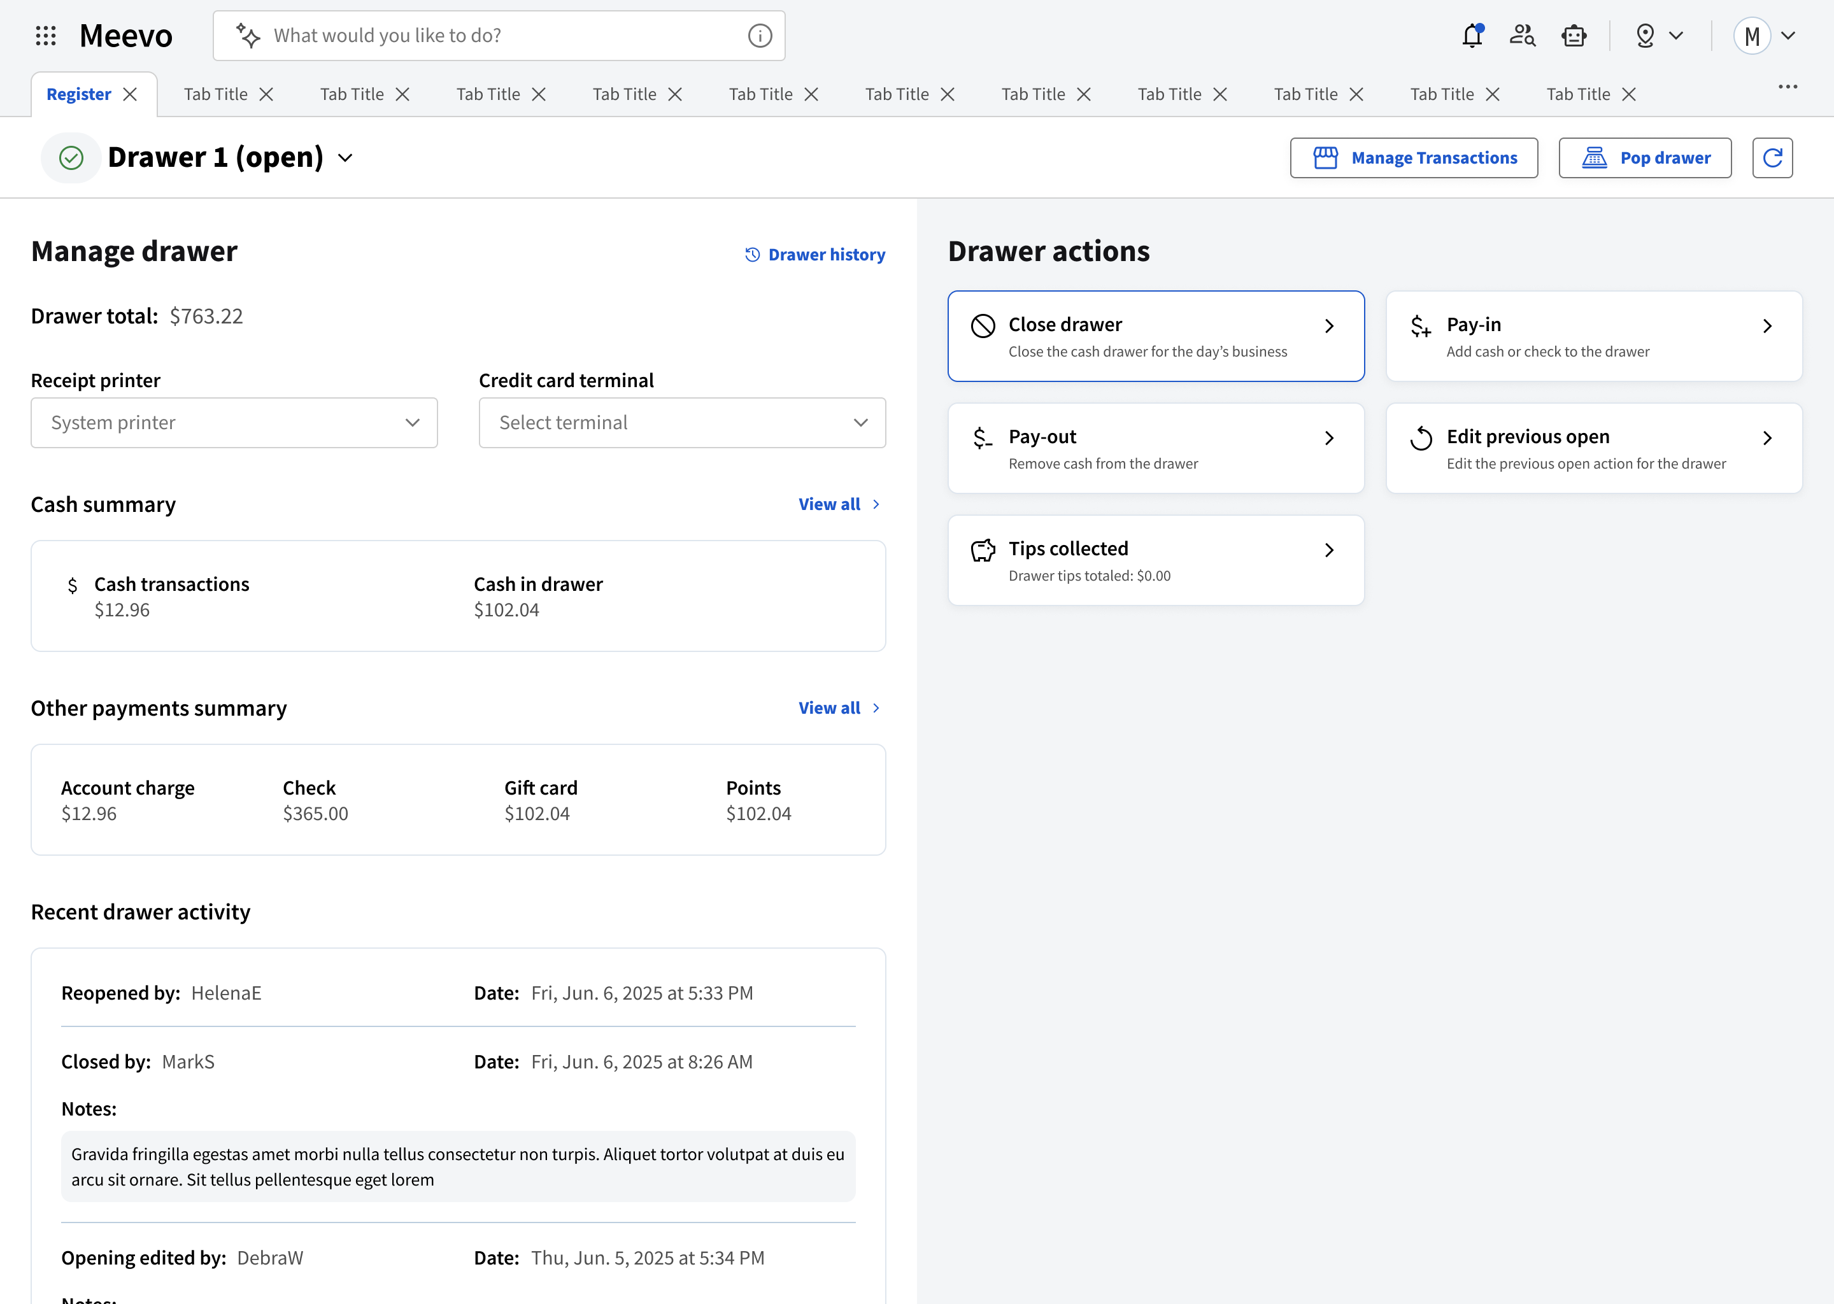The height and width of the screenshot is (1304, 1834).
Task: Click the Drawer history clock icon
Action: (753, 255)
